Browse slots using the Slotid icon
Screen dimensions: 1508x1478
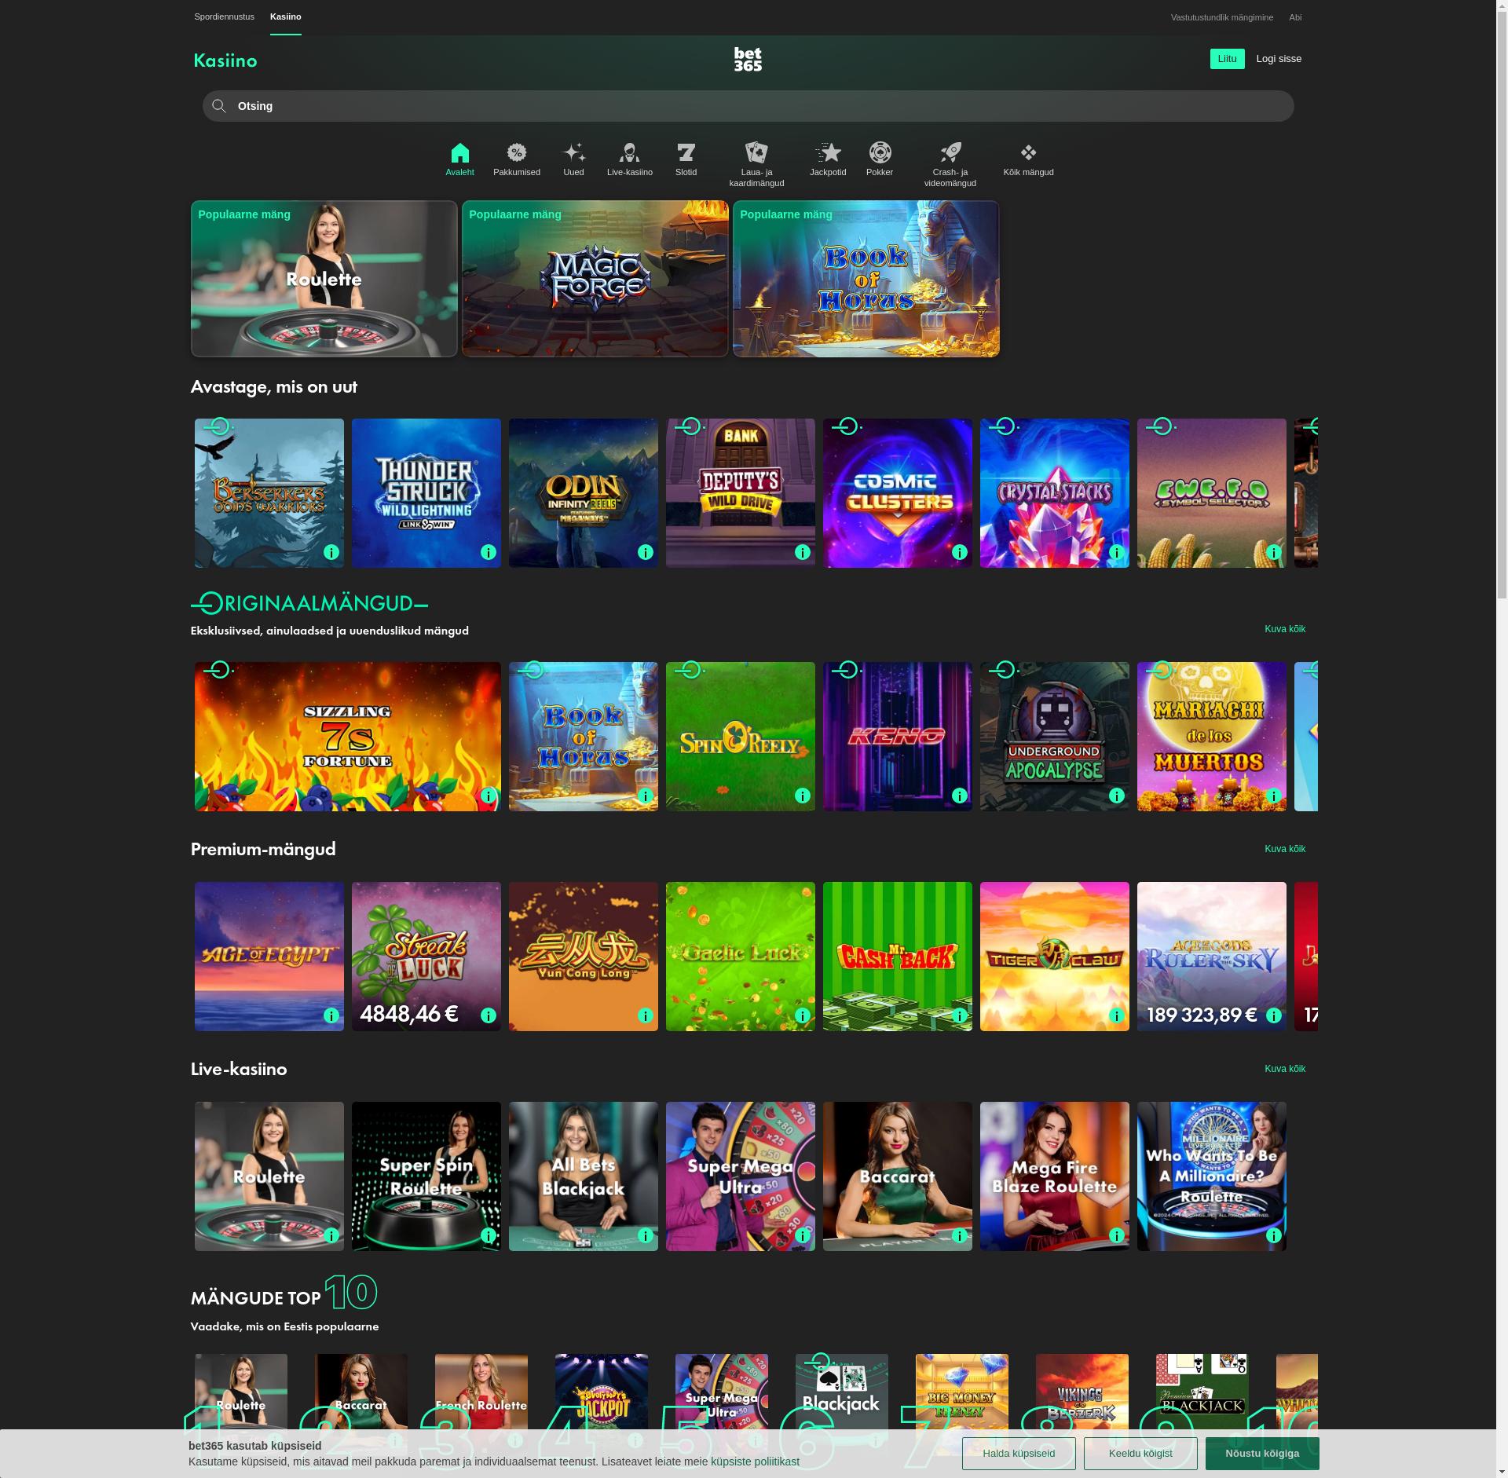click(x=686, y=152)
